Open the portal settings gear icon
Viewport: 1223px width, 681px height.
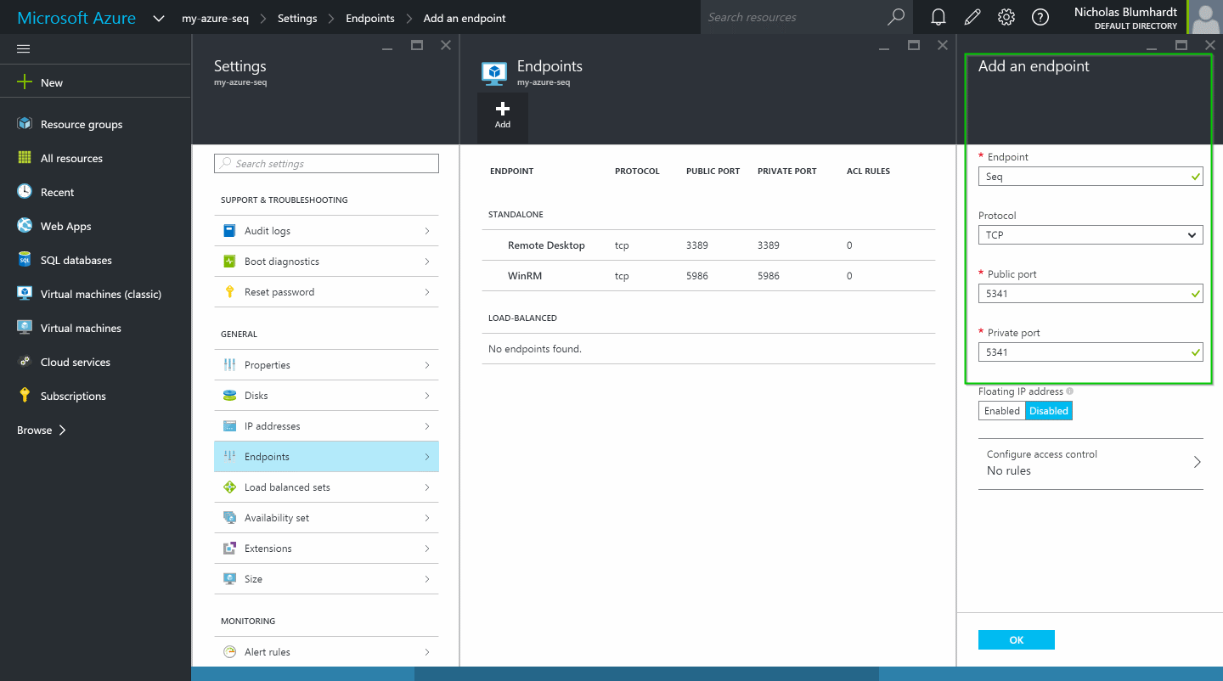1006,17
